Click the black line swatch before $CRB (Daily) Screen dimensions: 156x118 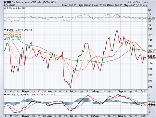[5, 30]
